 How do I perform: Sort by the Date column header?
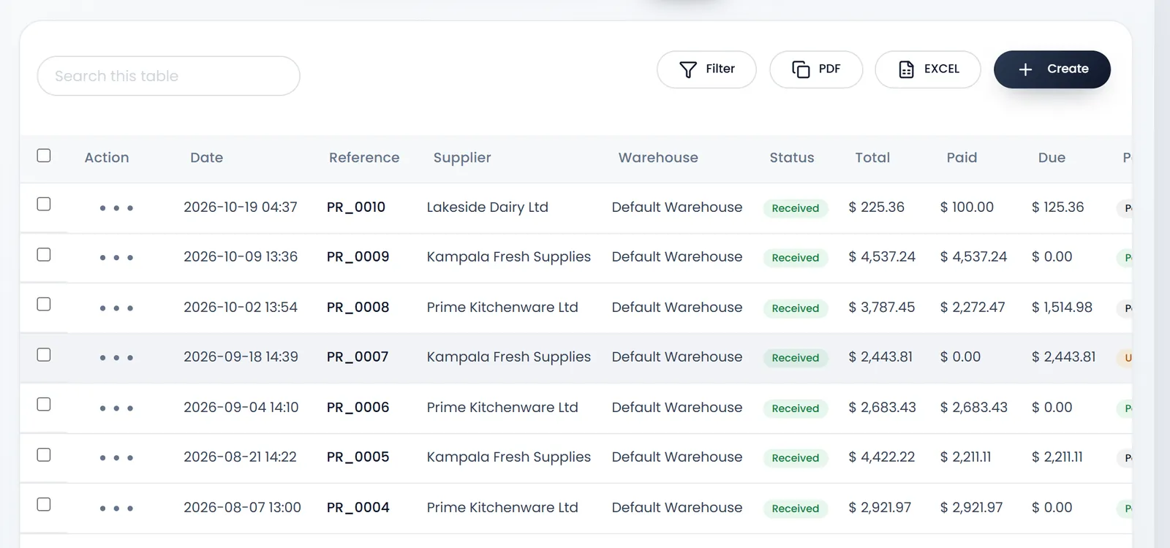point(206,158)
